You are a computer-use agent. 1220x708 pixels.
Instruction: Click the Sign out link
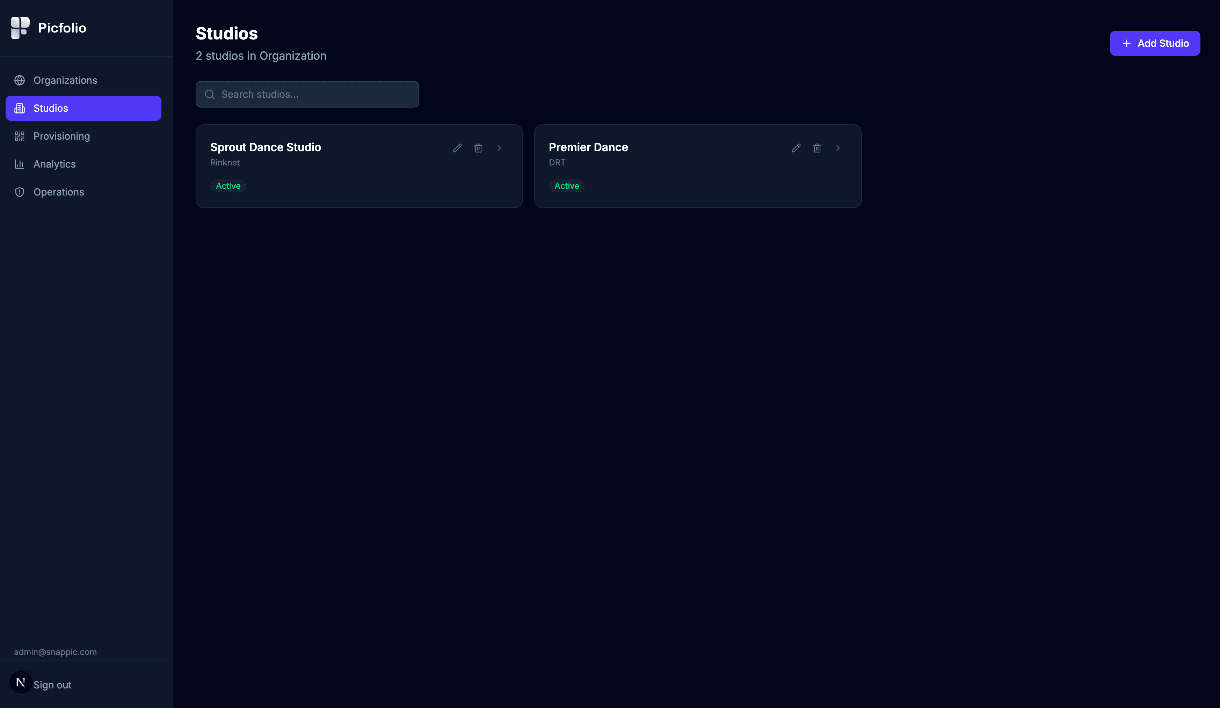pyautogui.click(x=52, y=684)
